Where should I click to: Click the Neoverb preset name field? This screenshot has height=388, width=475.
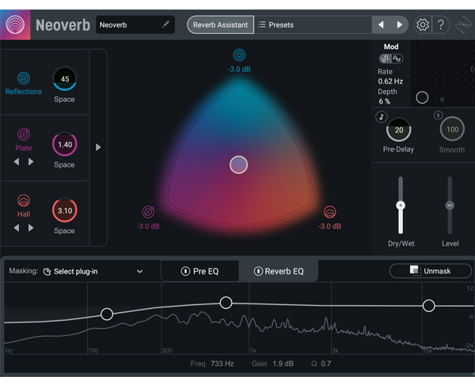point(135,24)
